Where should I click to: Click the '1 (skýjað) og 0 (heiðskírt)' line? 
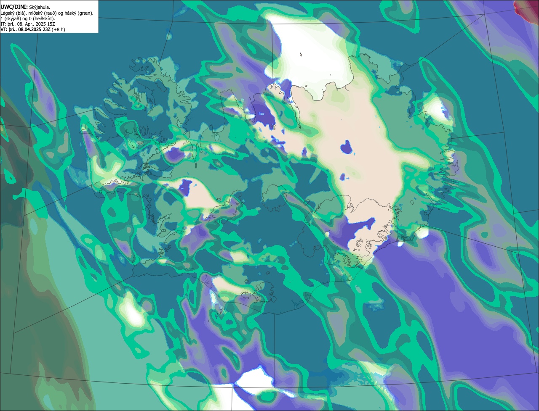click(28, 18)
